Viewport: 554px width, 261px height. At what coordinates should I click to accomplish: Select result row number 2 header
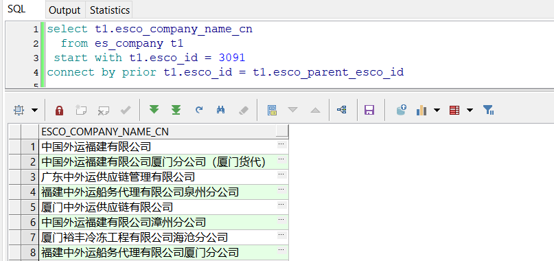click(x=30, y=161)
